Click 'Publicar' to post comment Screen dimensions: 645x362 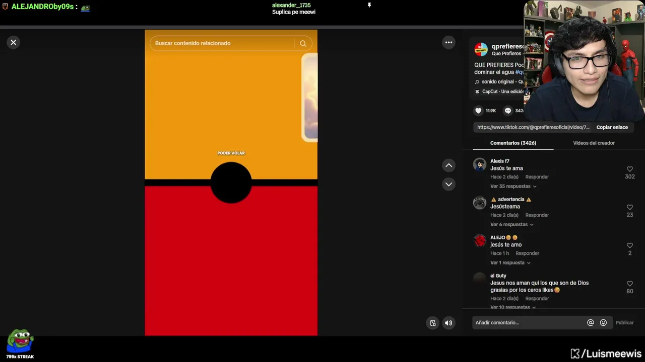point(624,323)
